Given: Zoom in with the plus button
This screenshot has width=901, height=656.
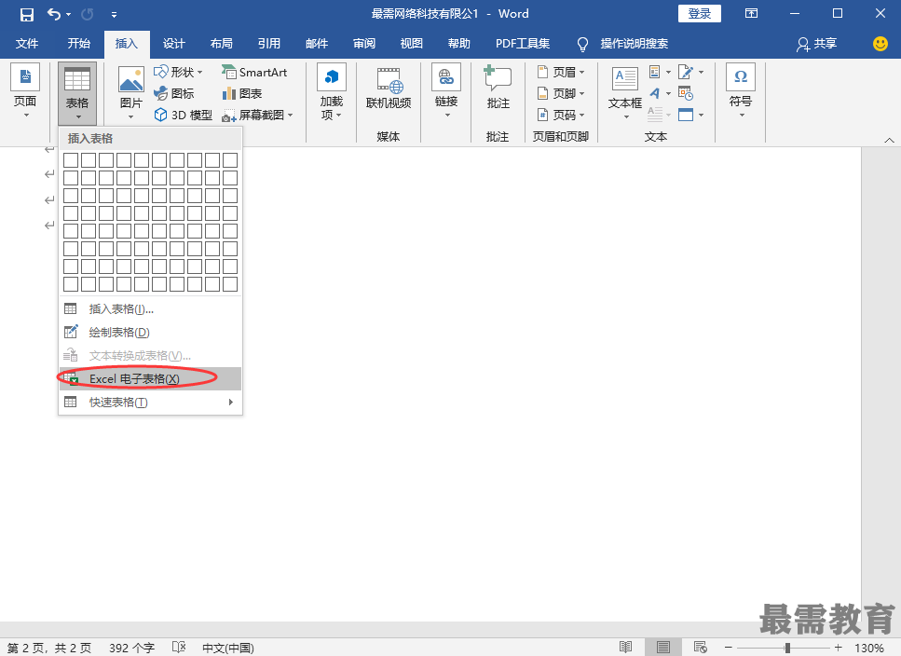Looking at the screenshot, I should pos(839,648).
